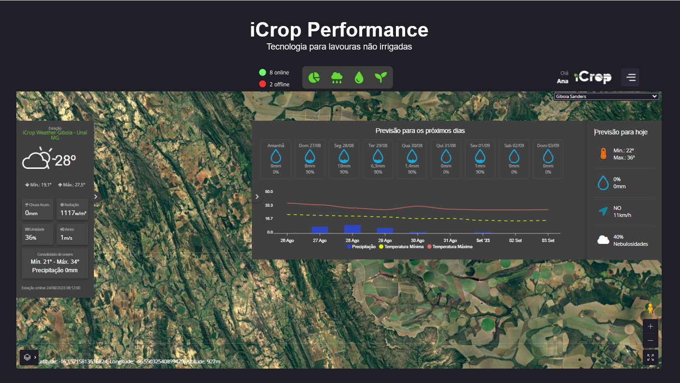Toggle Temperatura Mínima legend entry

[x=401, y=247]
